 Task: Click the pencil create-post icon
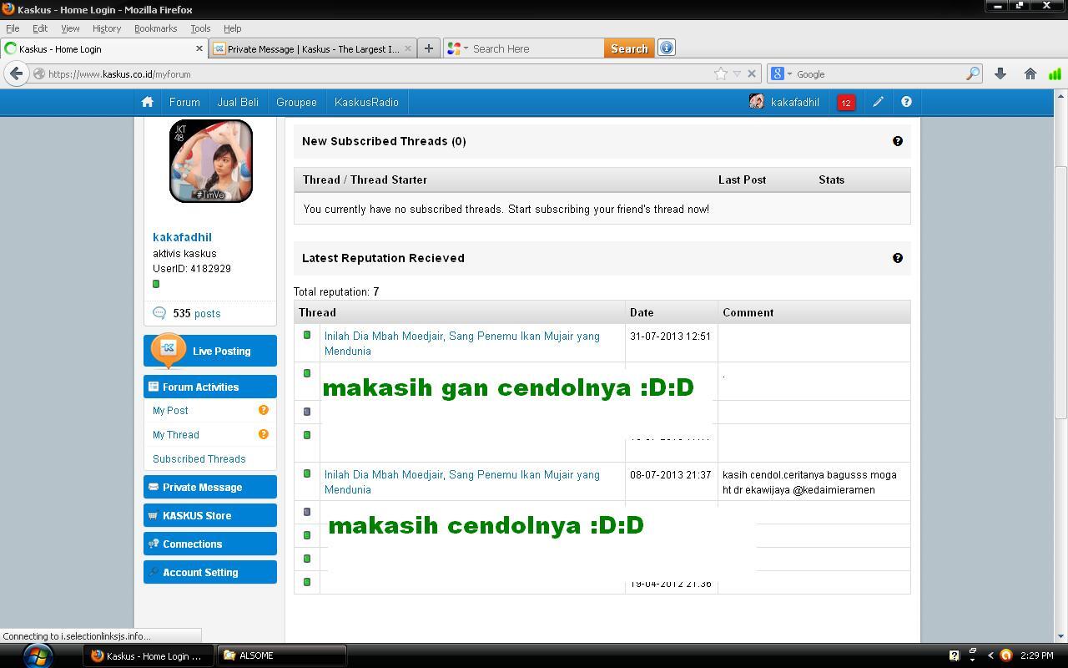coord(878,102)
